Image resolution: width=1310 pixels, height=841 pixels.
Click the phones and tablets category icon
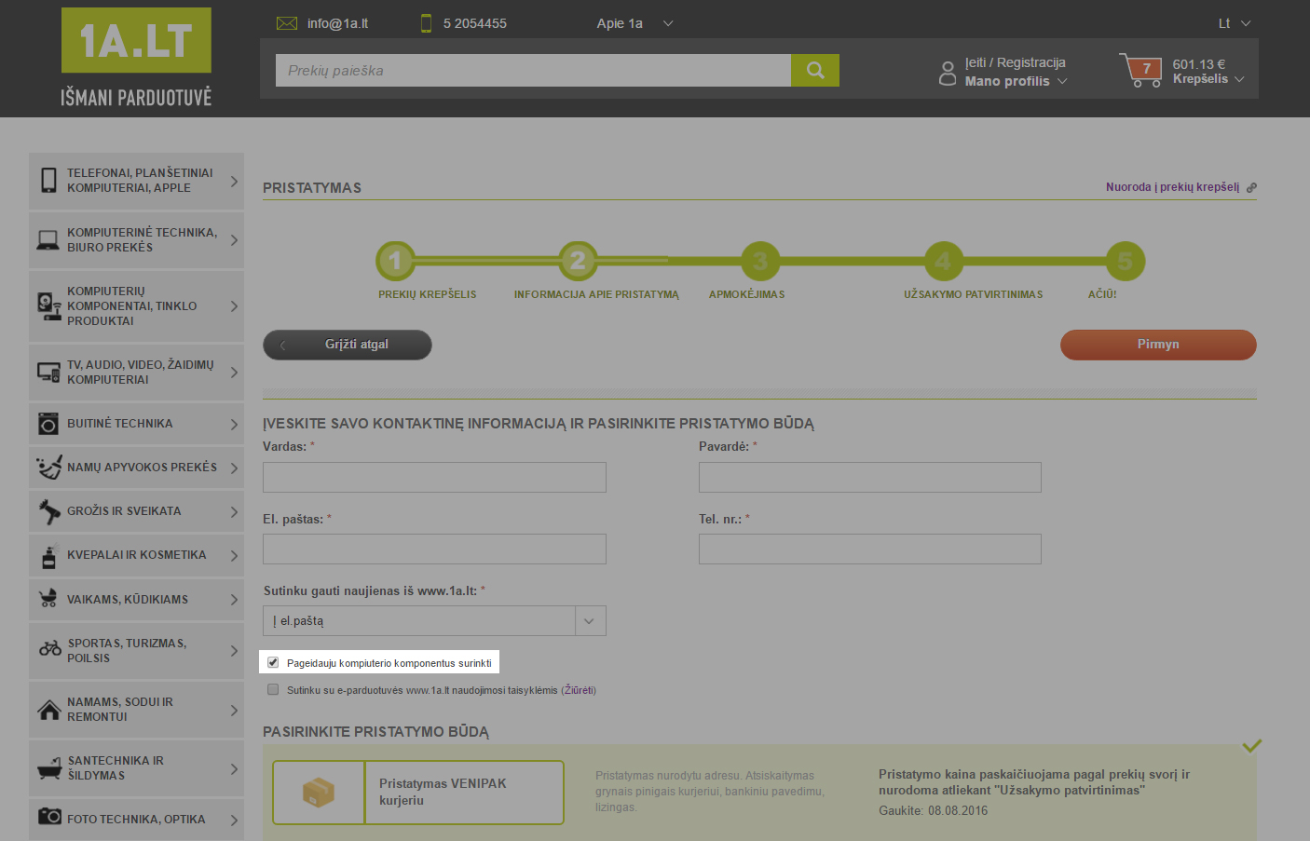click(x=48, y=180)
